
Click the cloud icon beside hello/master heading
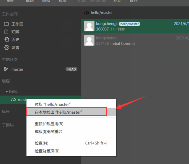(x=87, y=13)
